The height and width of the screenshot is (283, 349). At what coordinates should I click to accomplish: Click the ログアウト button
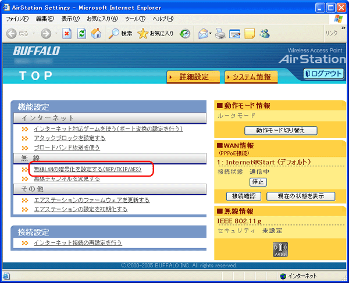(x=323, y=74)
